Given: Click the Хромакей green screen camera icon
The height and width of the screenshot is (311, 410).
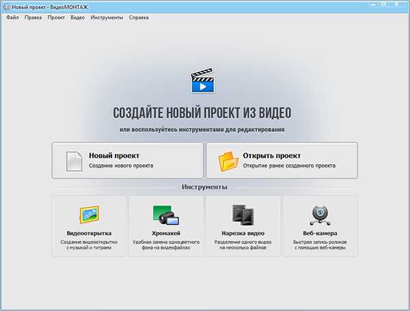Looking at the screenshot, I should coord(166,215).
